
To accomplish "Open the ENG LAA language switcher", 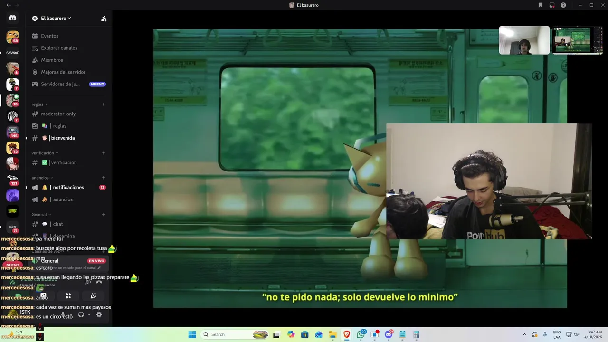I will tap(557, 334).
